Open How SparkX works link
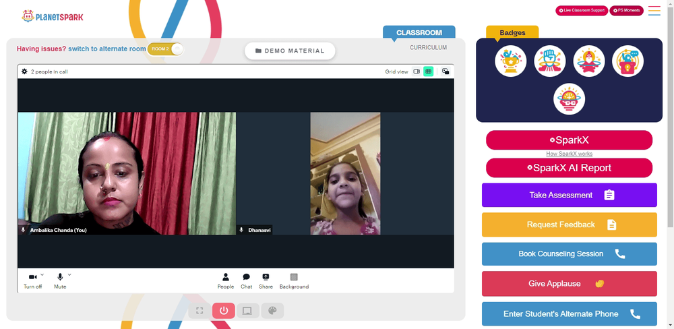Screen dimensions: 674x329 (569, 154)
